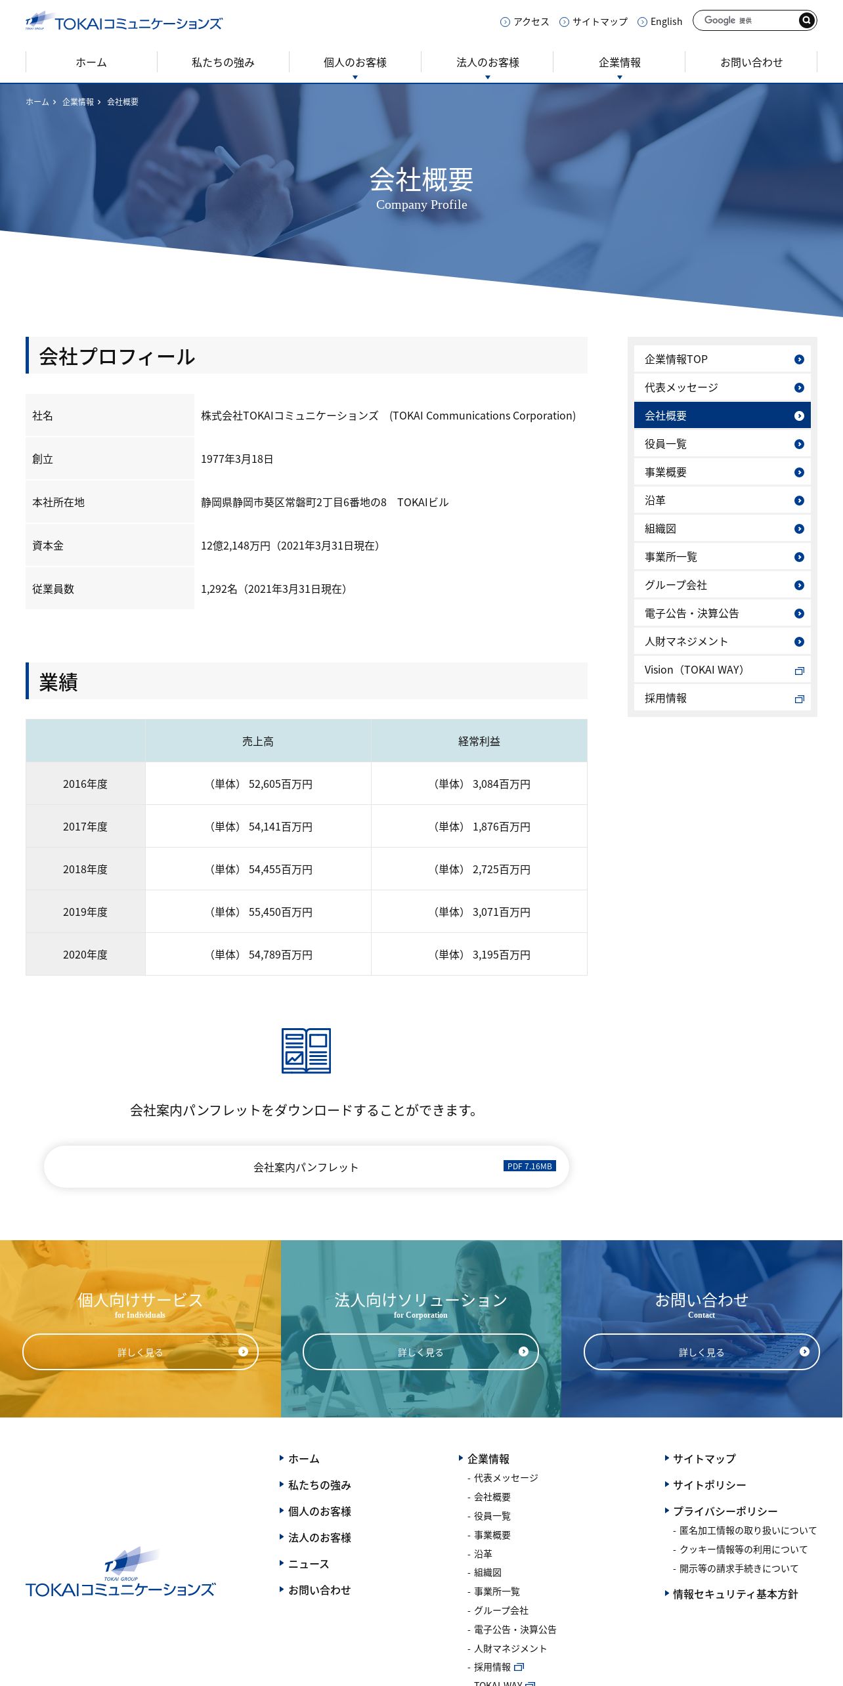Viewport: 843px width, 1686px height.
Task: Click the PDF 7.16MB badge
Action: pyautogui.click(x=530, y=1166)
